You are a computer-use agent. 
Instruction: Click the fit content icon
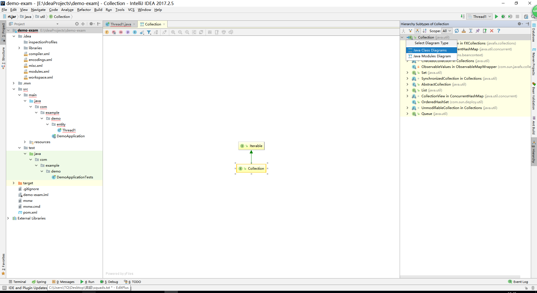pos(194,32)
